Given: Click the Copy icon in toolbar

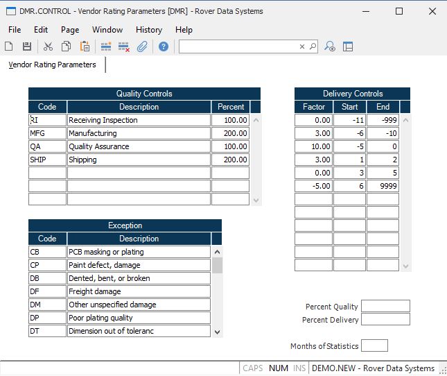Looking at the screenshot, I should 66,46.
